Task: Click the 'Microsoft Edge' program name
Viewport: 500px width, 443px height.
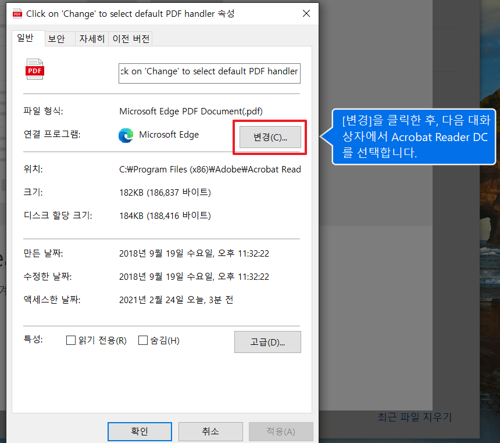Action: pyautogui.click(x=169, y=135)
